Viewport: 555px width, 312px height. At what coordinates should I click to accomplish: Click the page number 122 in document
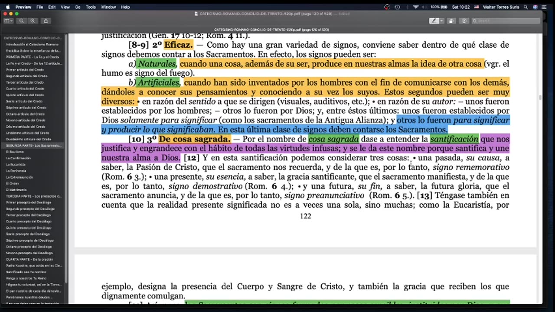click(306, 216)
